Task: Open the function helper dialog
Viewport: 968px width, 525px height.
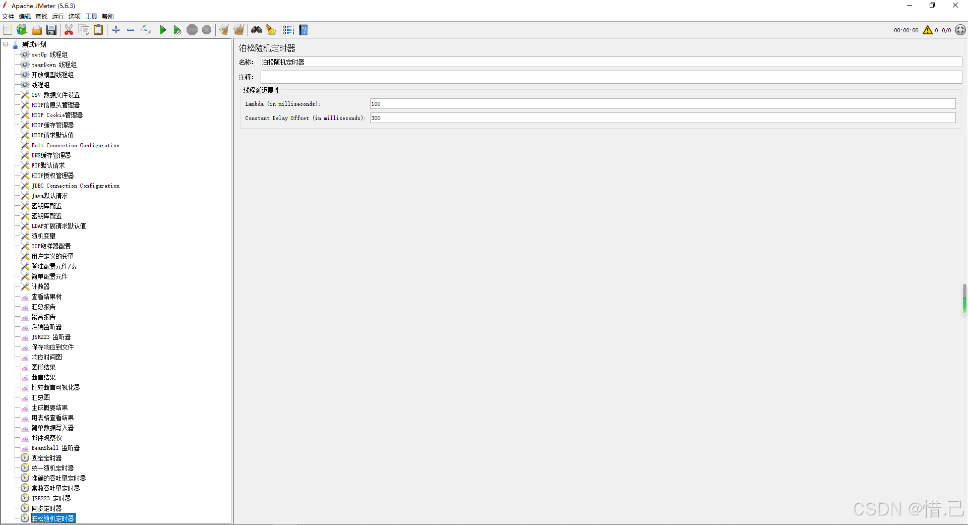Action: coord(288,30)
